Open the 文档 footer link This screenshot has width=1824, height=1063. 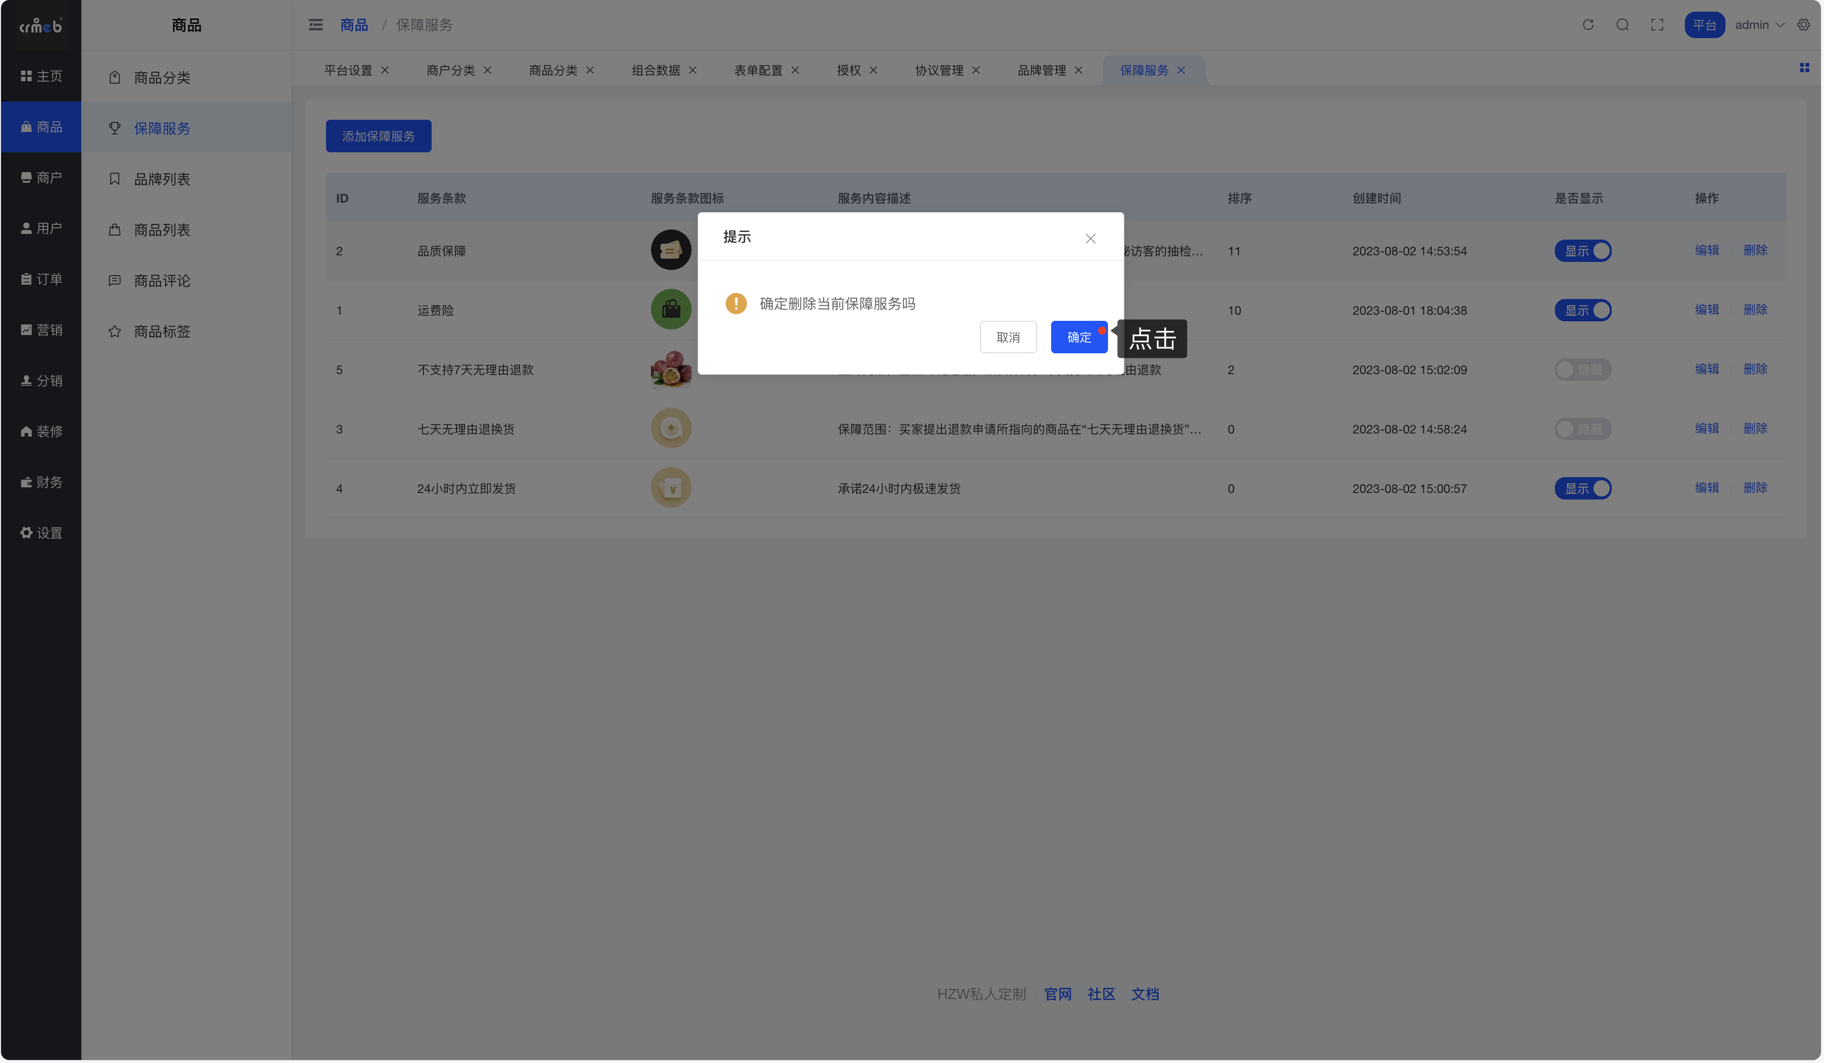1145,994
